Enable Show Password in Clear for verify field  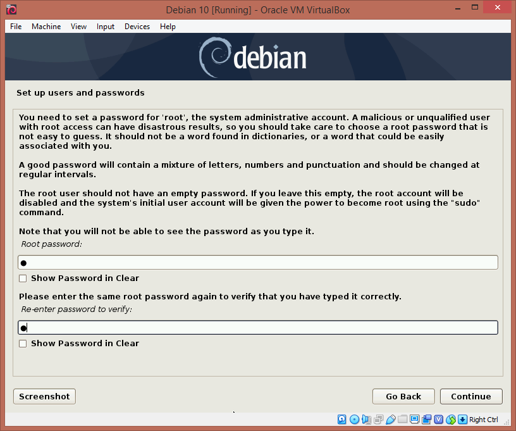coord(23,344)
